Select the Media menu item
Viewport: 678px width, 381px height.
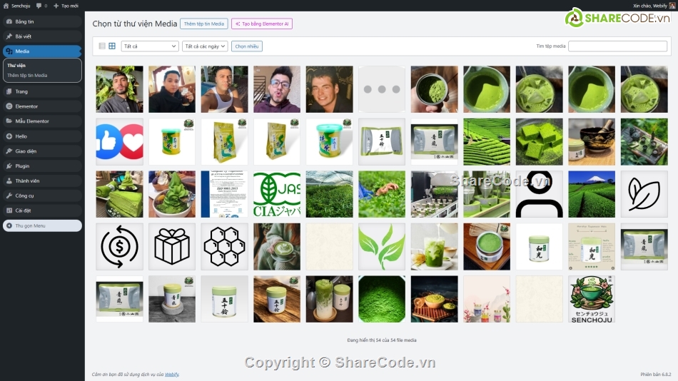pos(42,51)
